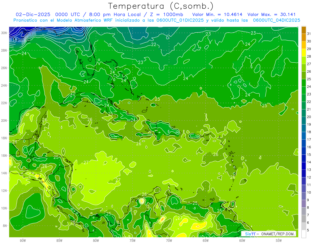This screenshot has width=316, height=244.
Task: Select the gray 6 legend swatch
Action: [x=304, y=219]
